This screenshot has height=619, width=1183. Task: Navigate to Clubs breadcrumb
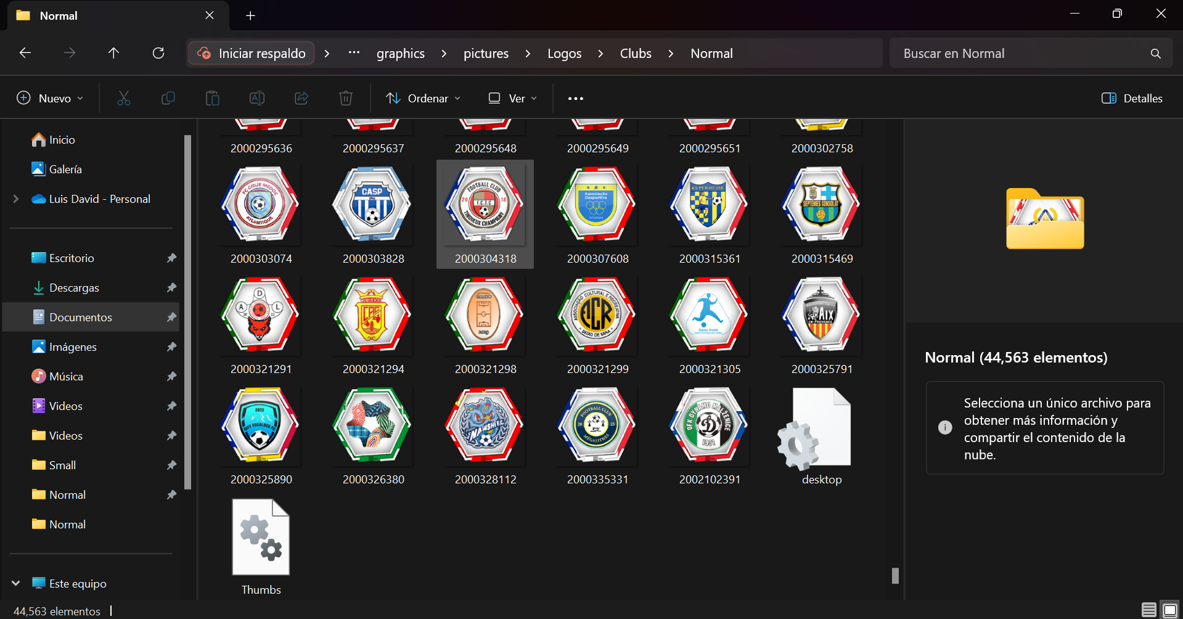coord(636,54)
